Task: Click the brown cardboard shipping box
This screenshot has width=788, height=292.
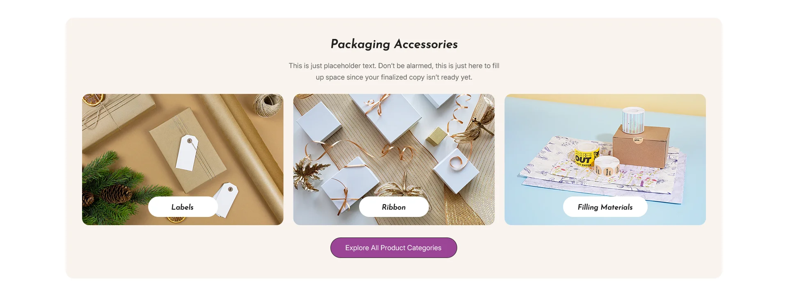Action: tap(641, 146)
